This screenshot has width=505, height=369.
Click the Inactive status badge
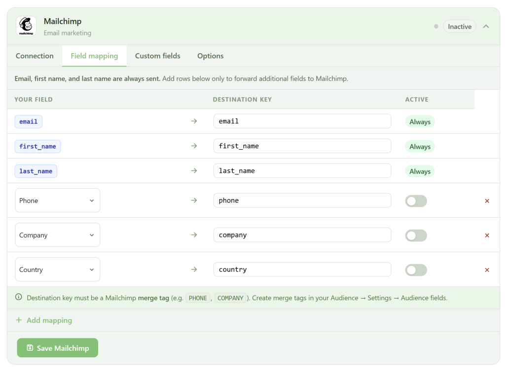(x=460, y=27)
